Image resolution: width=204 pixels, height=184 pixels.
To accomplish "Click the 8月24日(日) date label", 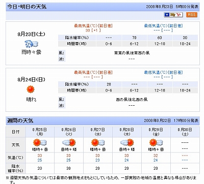I will click(31, 79).
